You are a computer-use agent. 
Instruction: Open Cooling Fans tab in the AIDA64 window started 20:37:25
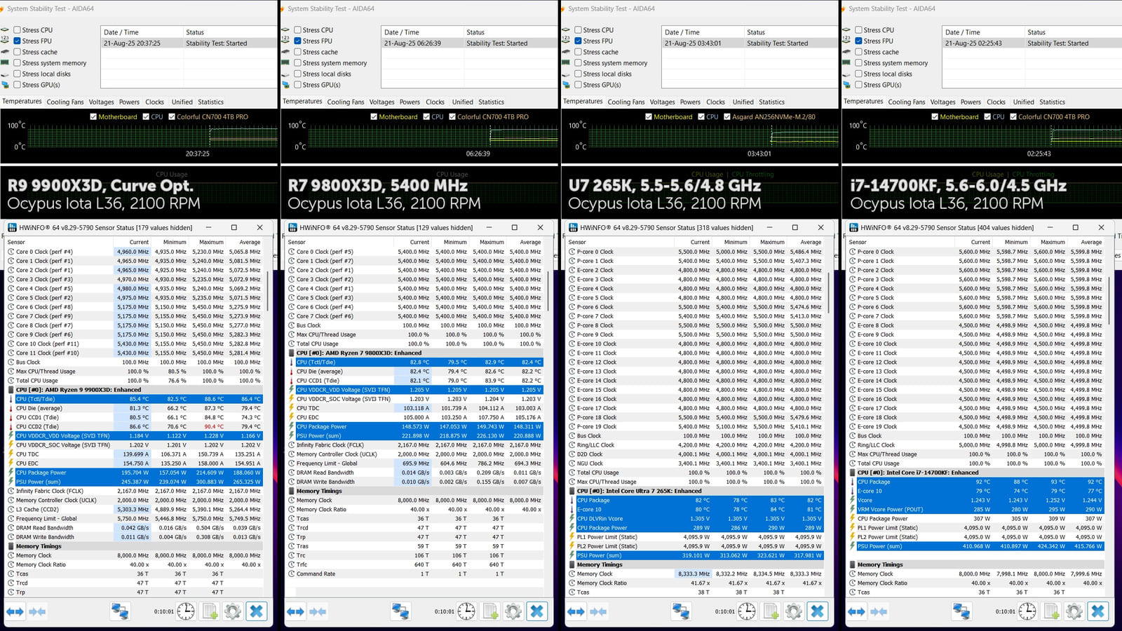pos(65,102)
